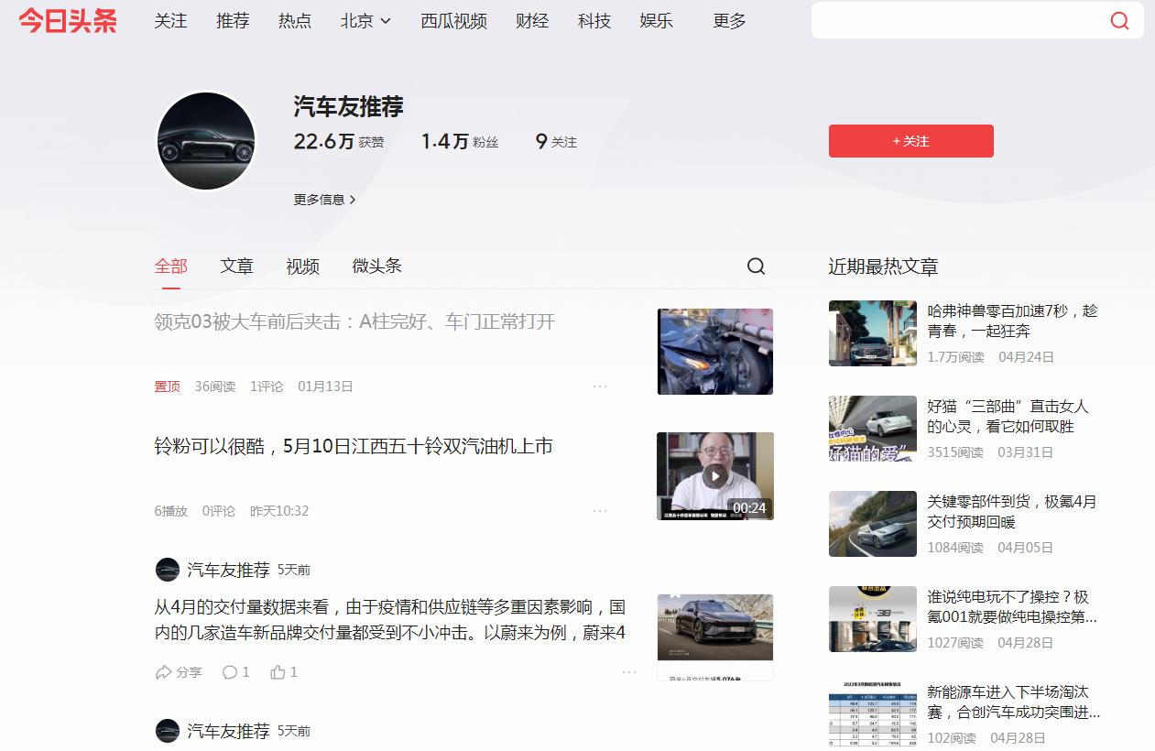Open search within the author's posts magnifier icon
1155x751 pixels.
click(x=756, y=266)
